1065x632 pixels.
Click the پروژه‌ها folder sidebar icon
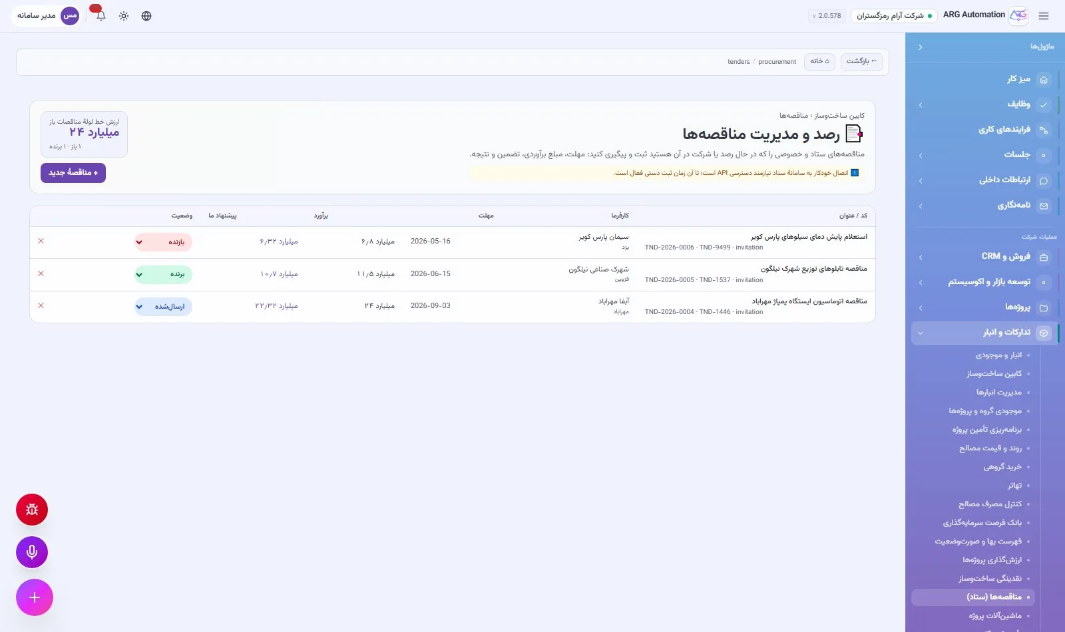(x=1044, y=307)
